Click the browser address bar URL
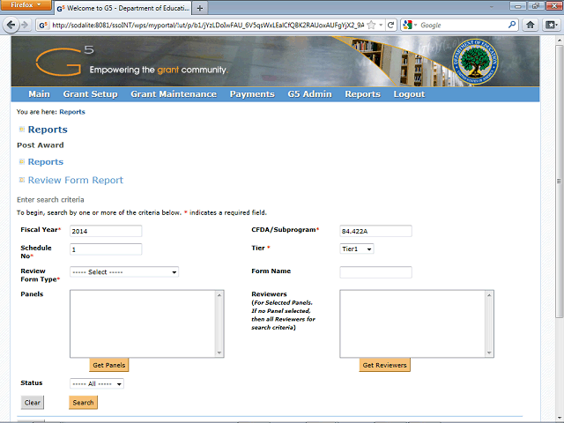This screenshot has width=564, height=423. click(x=208, y=26)
